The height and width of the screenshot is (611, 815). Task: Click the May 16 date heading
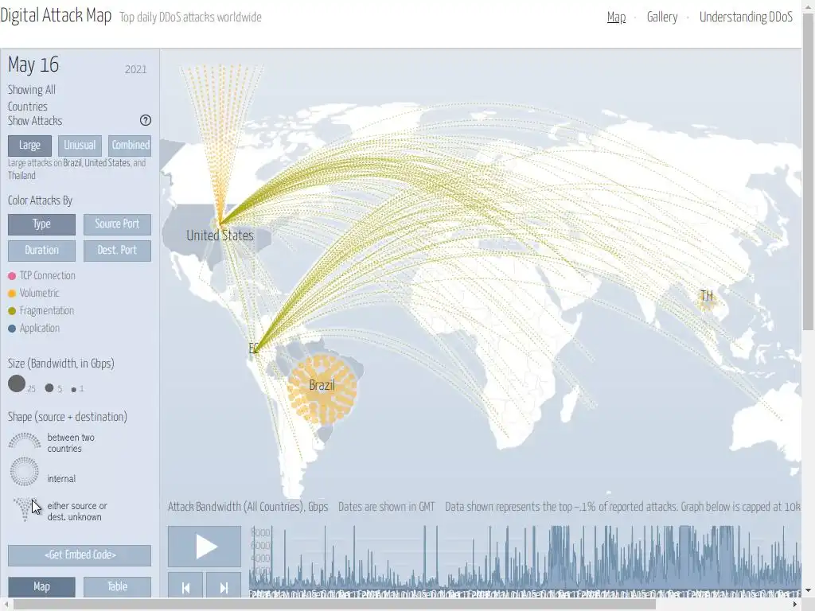click(33, 65)
